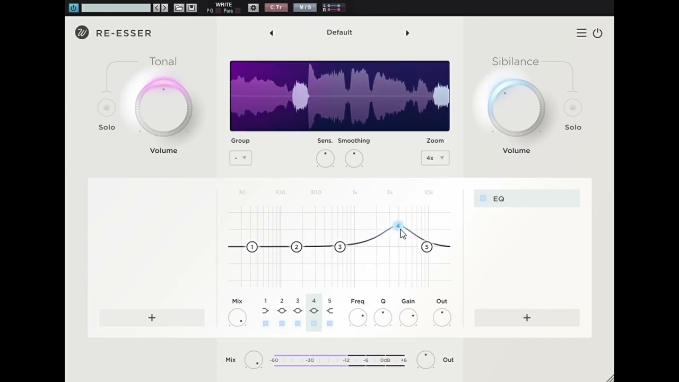Toggle the EQ module enable checkbox
This screenshot has width=679, height=382.
483,198
